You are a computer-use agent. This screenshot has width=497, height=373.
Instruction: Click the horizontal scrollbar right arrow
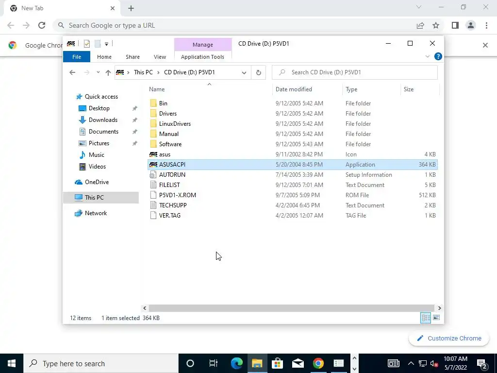439,308
